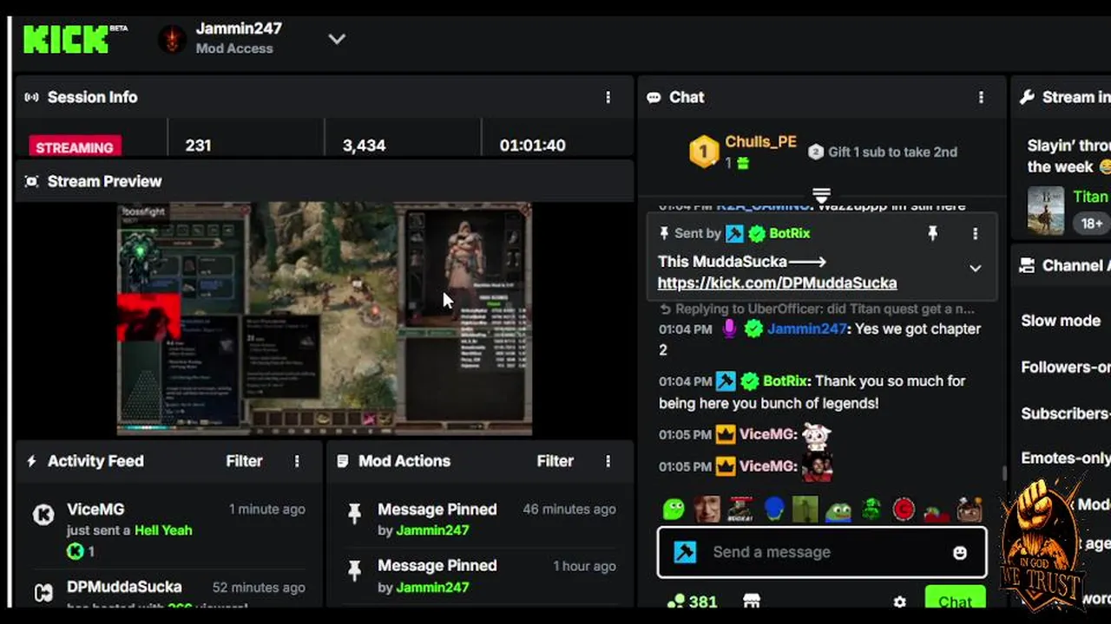Open the Mod Actions Filter
Viewport: 1111px width, 624px height.
pos(555,461)
